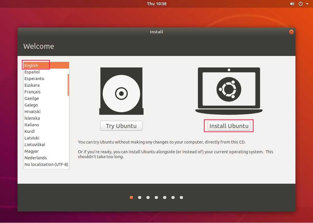The height and width of the screenshot is (223, 313).
Task: Select Gaeilge in the language list
Action: (x=46, y=98)
